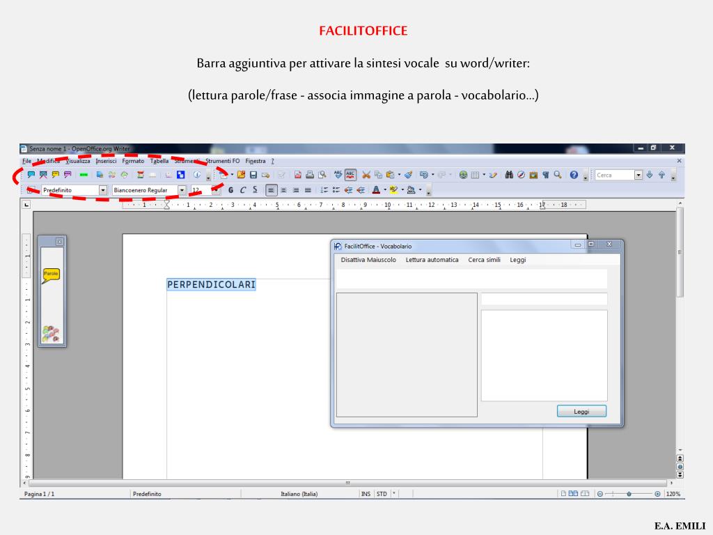
Task: Open the Tabella menu
Action: pos(159,161)
